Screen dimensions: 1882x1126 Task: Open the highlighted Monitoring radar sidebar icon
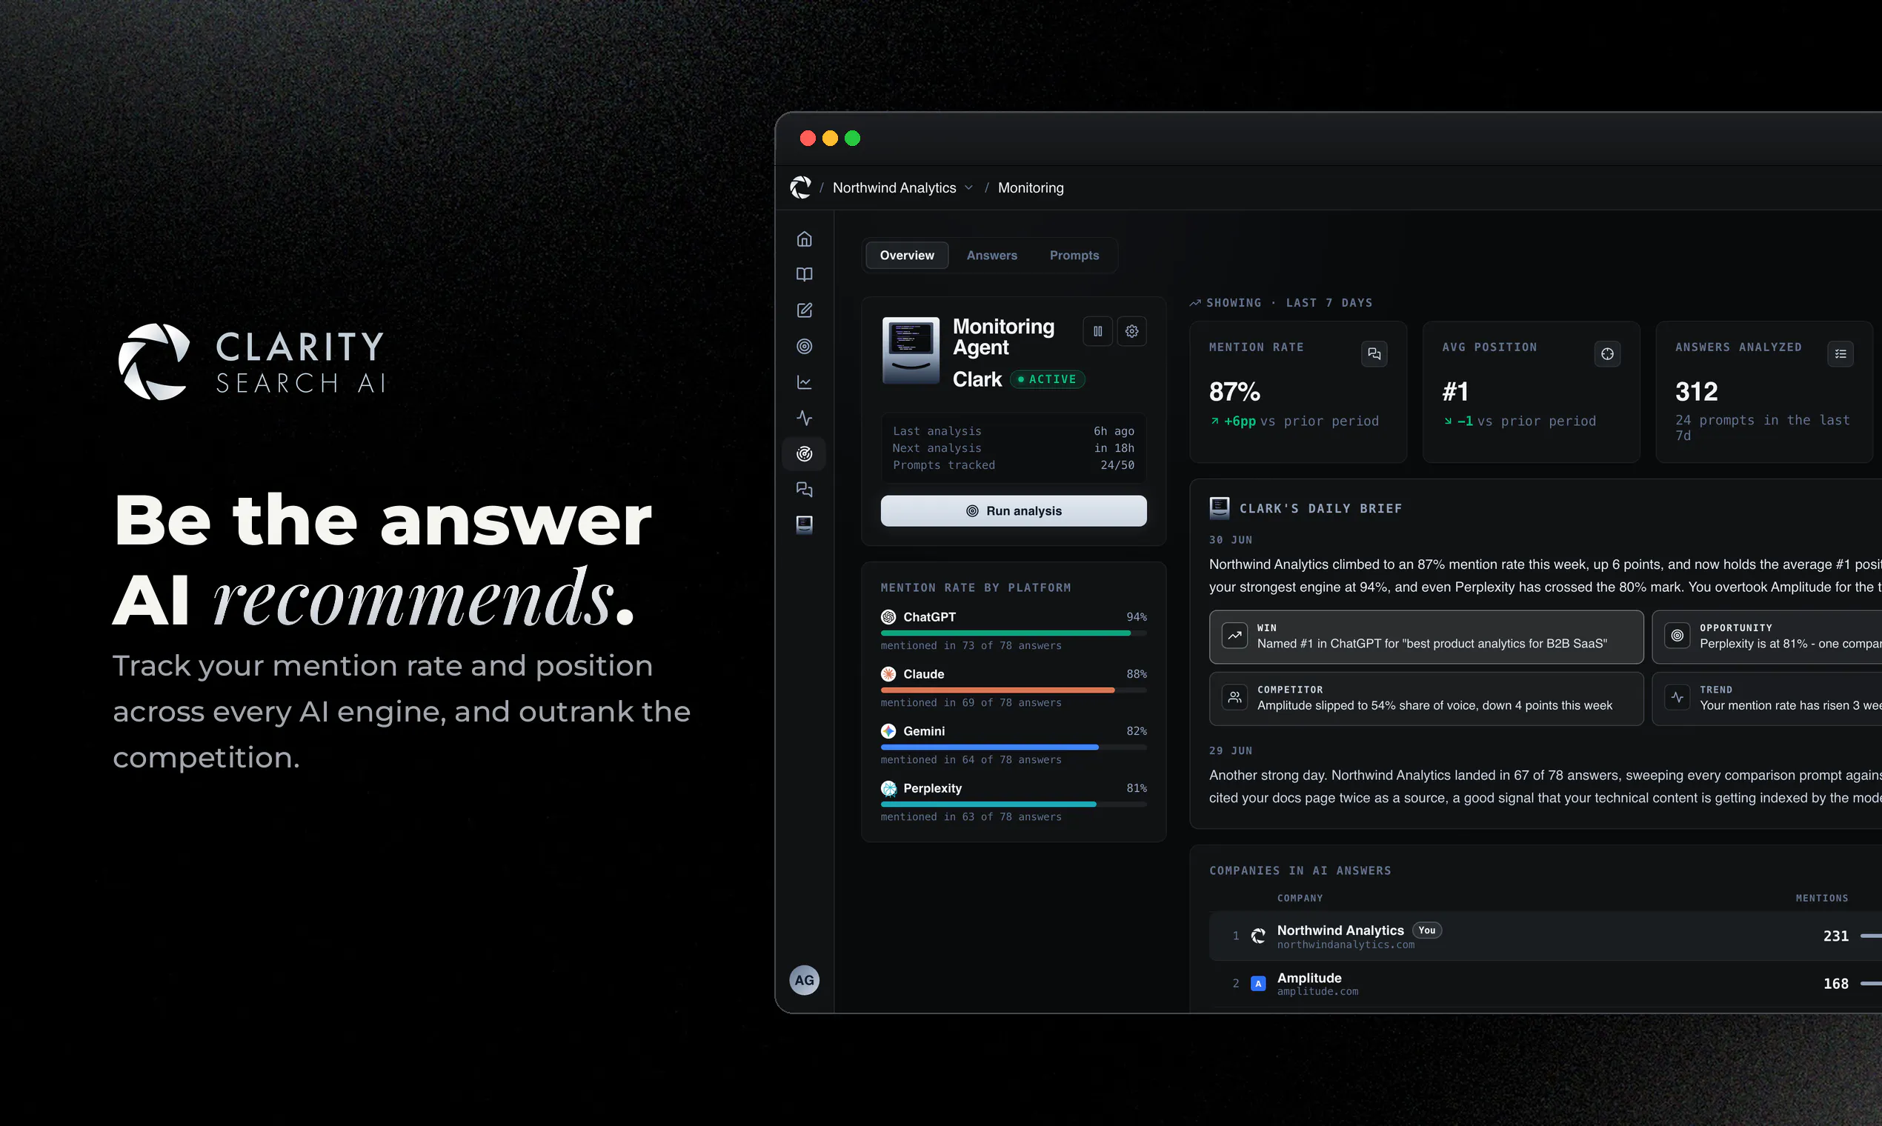805,454
